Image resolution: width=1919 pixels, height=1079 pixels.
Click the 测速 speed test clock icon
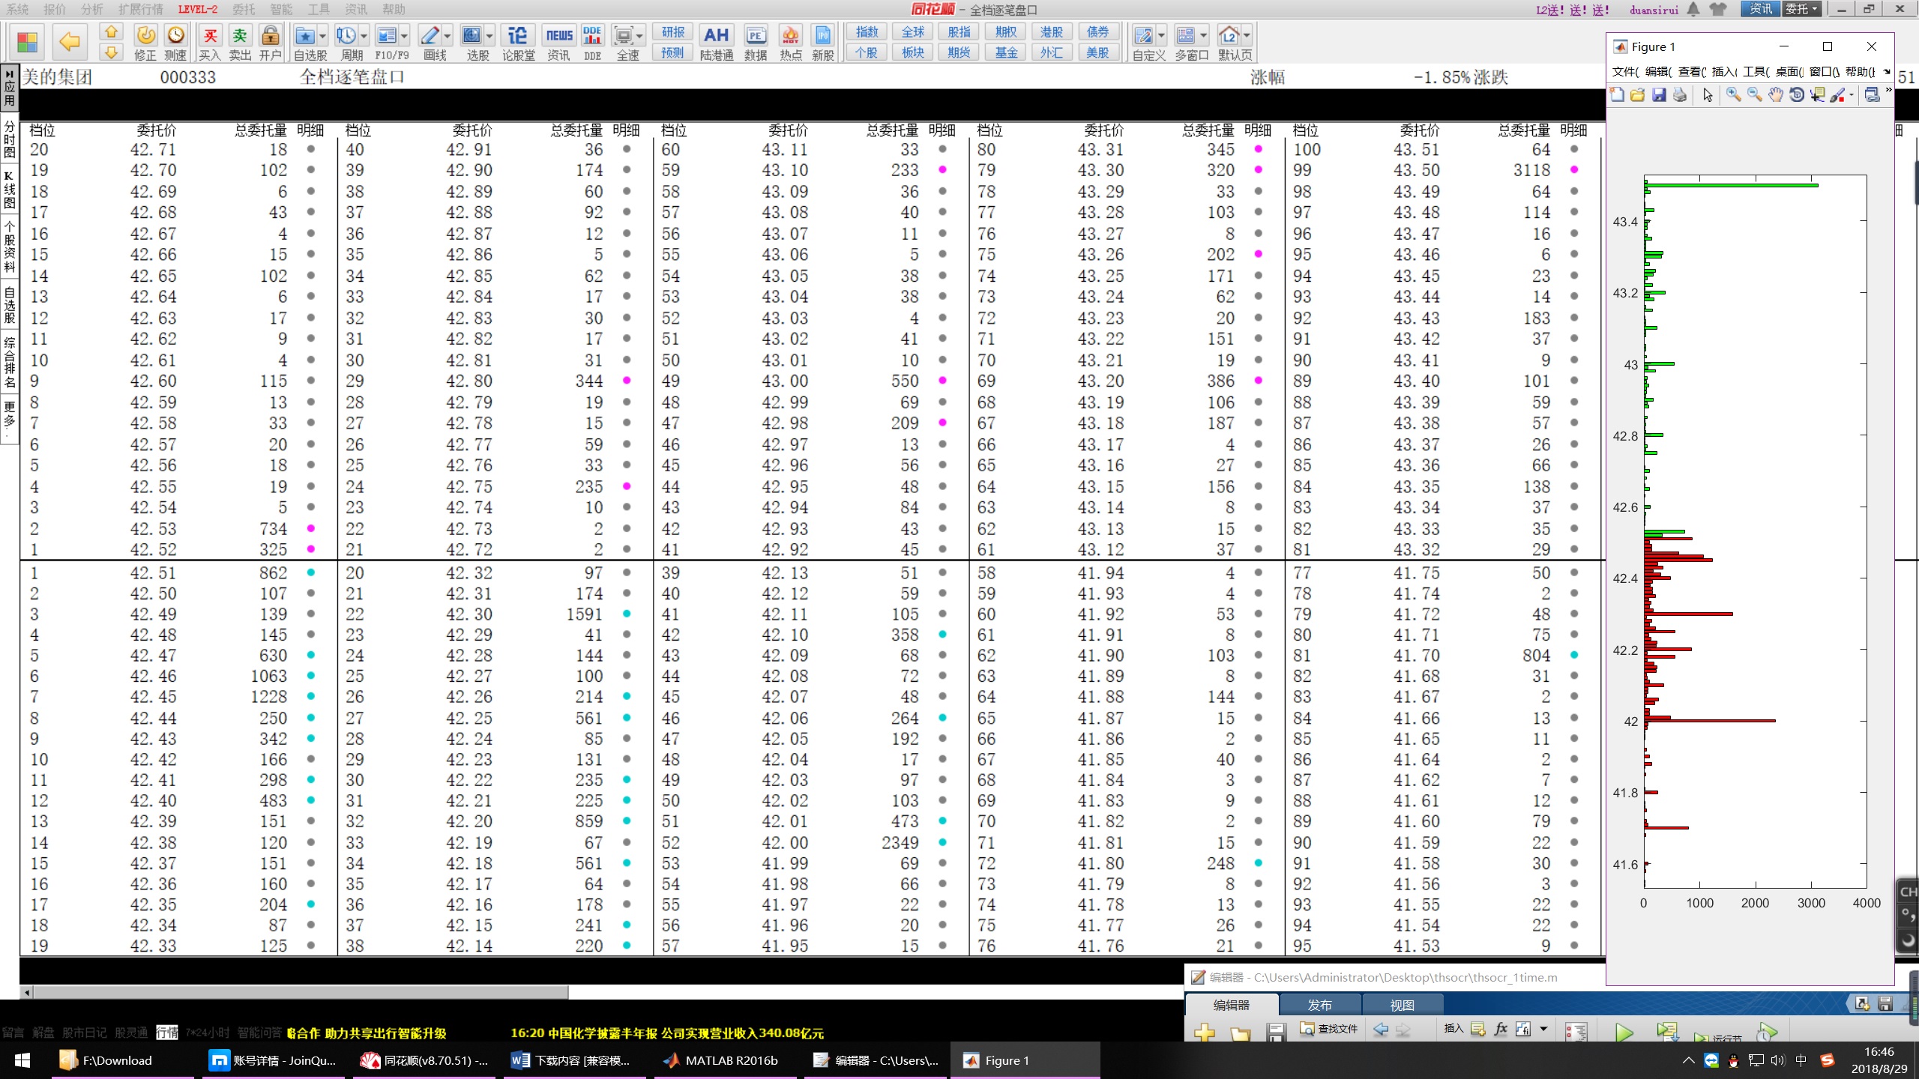175,35
